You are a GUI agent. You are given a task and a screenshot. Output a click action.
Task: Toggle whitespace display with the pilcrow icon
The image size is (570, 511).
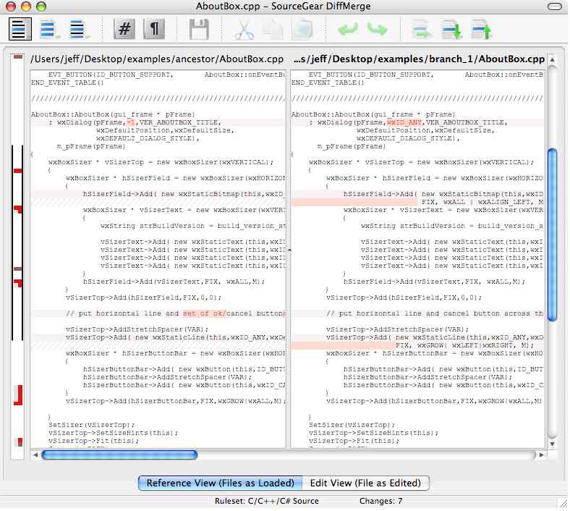tap(155, 29)
